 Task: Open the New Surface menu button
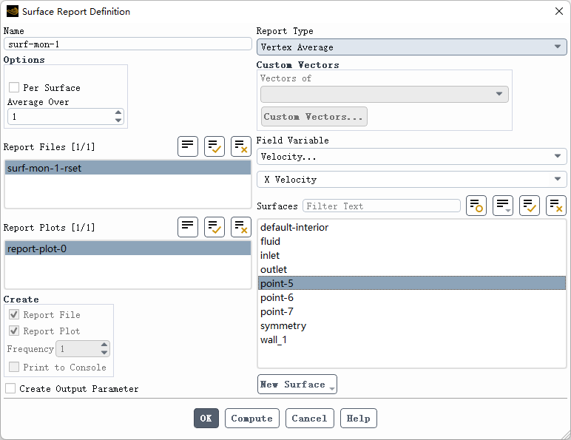coord(297,385)
